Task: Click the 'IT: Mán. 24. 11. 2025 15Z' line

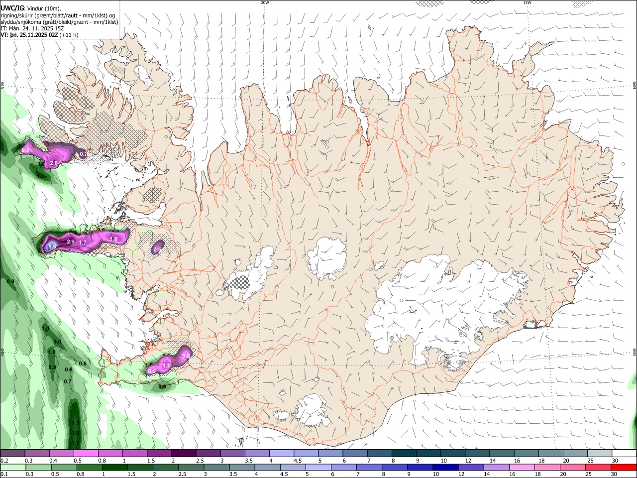Action: (x=32, y=29)
